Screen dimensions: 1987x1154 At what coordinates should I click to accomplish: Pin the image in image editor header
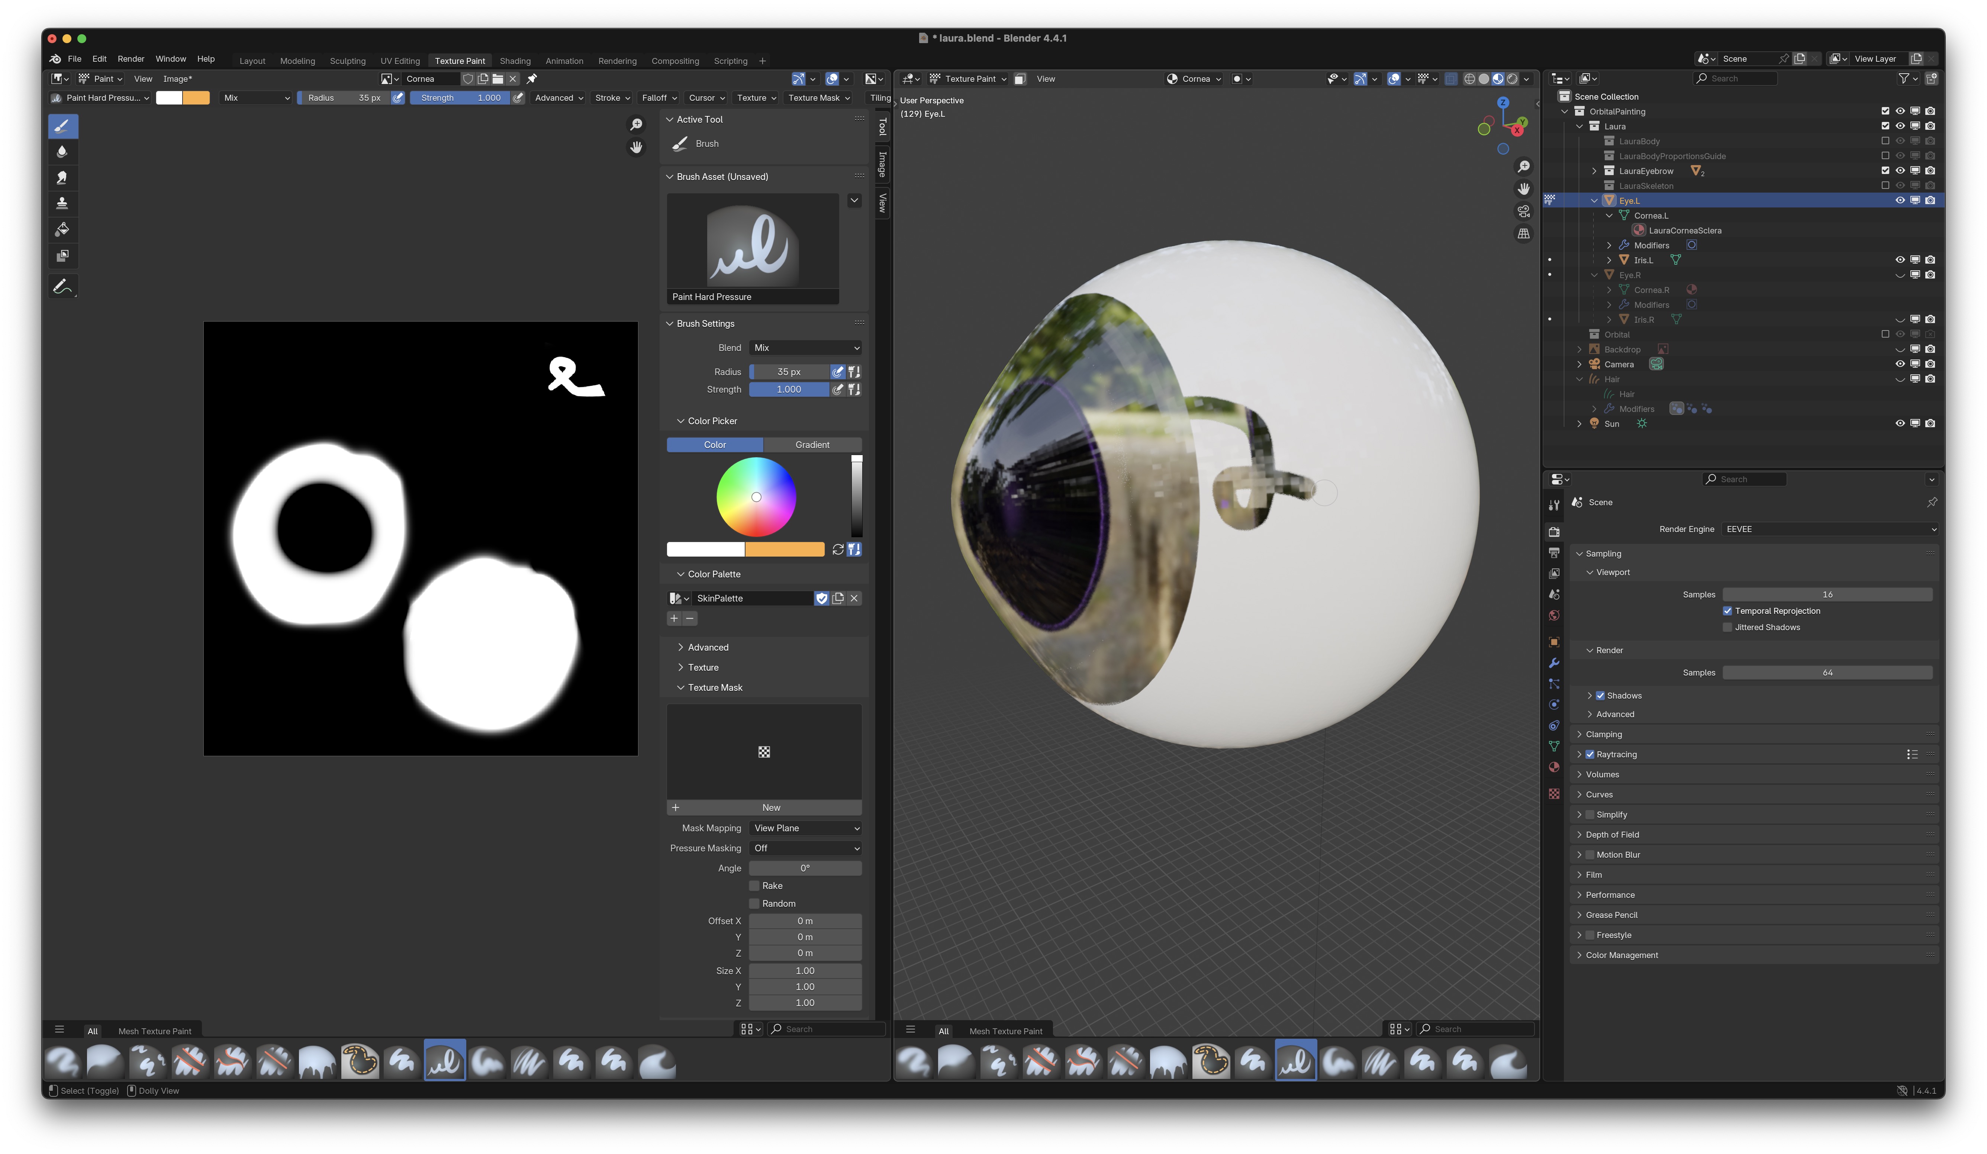point(532,79)
